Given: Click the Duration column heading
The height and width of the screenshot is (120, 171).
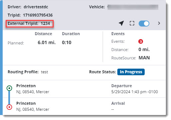Looking at the screenshot, I should tap(71, 34).
